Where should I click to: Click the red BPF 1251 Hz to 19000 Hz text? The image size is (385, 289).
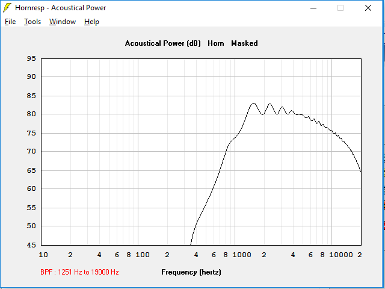(79, 272)
